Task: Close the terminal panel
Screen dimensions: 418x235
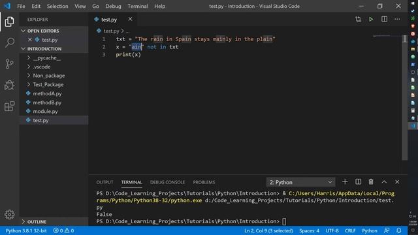Action: coord(397,182)
